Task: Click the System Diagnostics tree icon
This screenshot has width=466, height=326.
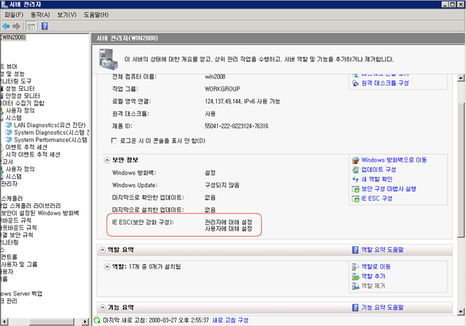Action: pyautogui.click(x=8, y=132)
